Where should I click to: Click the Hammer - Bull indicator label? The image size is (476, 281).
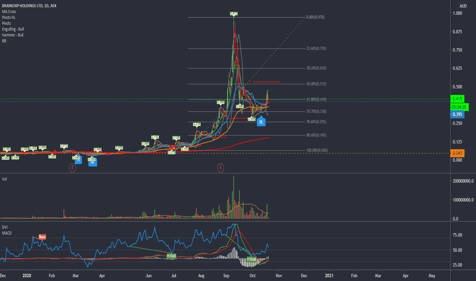12,35
